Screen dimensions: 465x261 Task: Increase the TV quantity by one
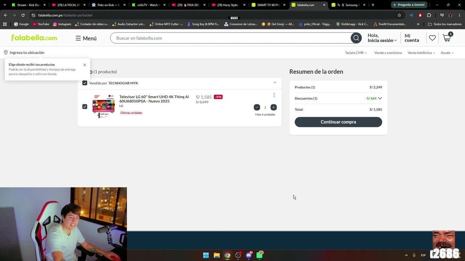pyautogui.click(x=274, y=107)
